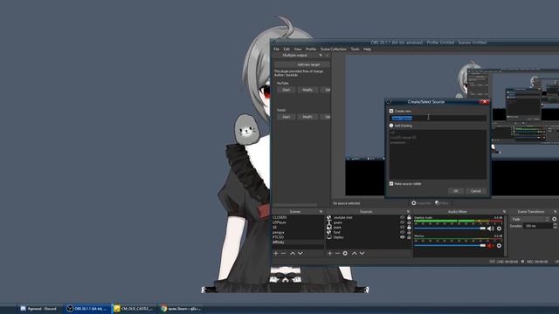Click Start under YouTube
This screenshot has height=314, width=559.
click(286, 90)
